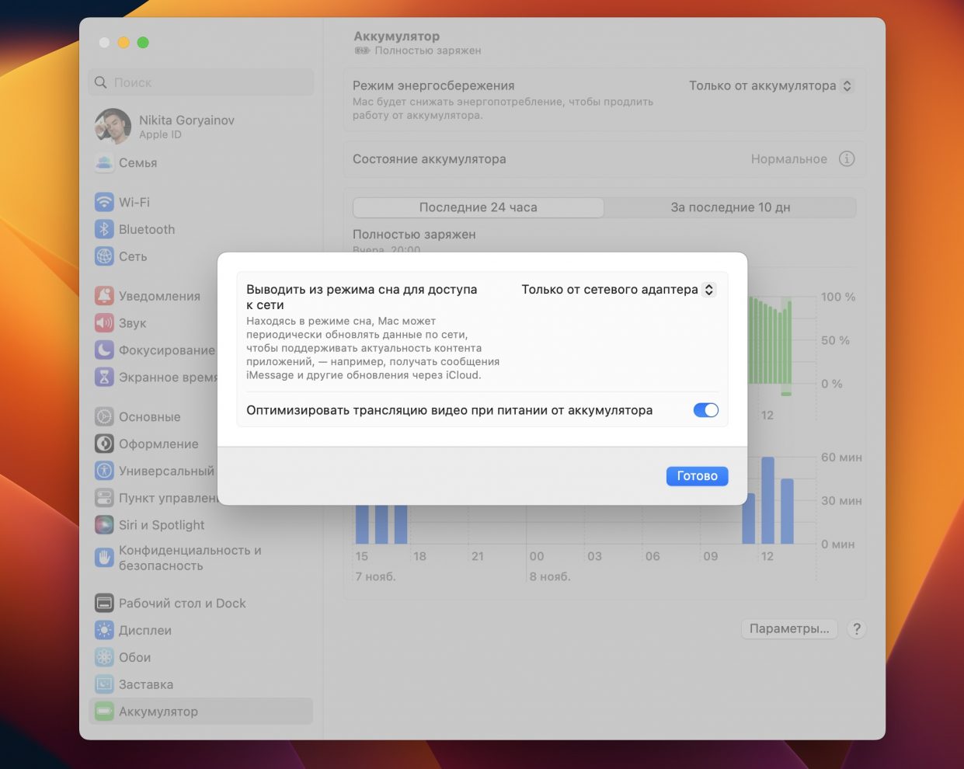Screen dimensions: 964x769
Task: Open Оформление appearance icon
Action: (104, 444)
